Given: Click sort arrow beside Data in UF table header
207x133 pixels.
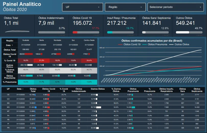Looking at the screenshot, I should (23, 89).
